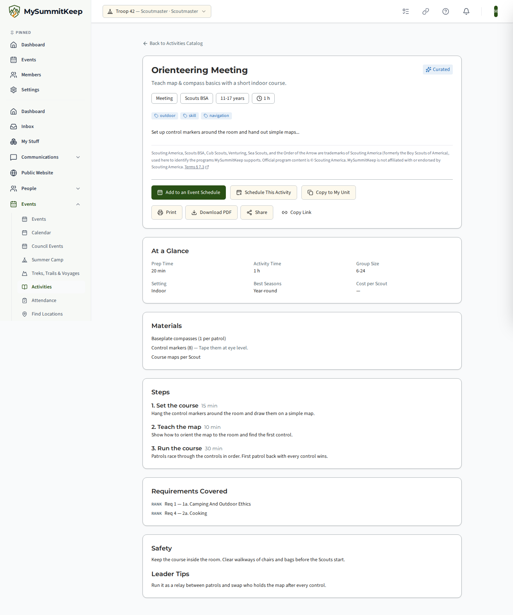Viewport: 513px width, 615px height.
Task: Open Public Website section
Action: [x=46, y=173]
